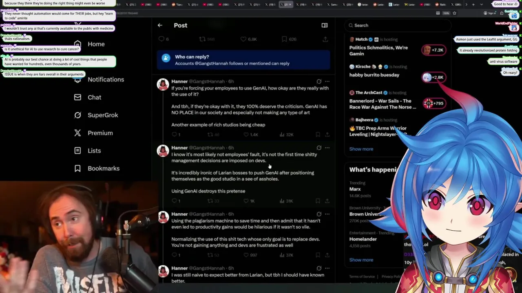Open Grok icon on 'plagiarism machine' post
This screenshot has height=293, width=522.
tap(319, 214)
